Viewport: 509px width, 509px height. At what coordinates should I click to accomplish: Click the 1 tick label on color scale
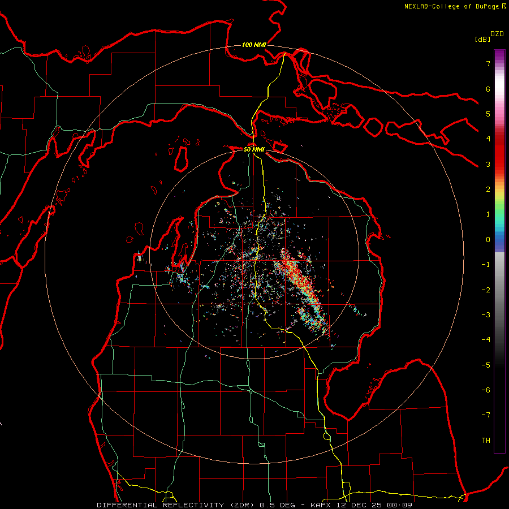[x=488, y=214]
